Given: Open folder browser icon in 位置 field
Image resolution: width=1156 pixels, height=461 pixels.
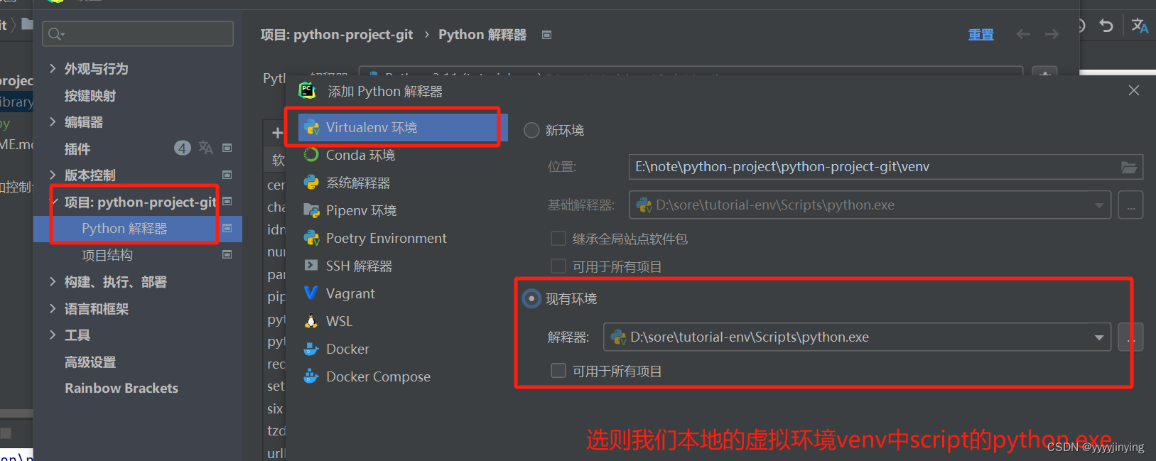Looking at the screenshot, I should 1129,168.
